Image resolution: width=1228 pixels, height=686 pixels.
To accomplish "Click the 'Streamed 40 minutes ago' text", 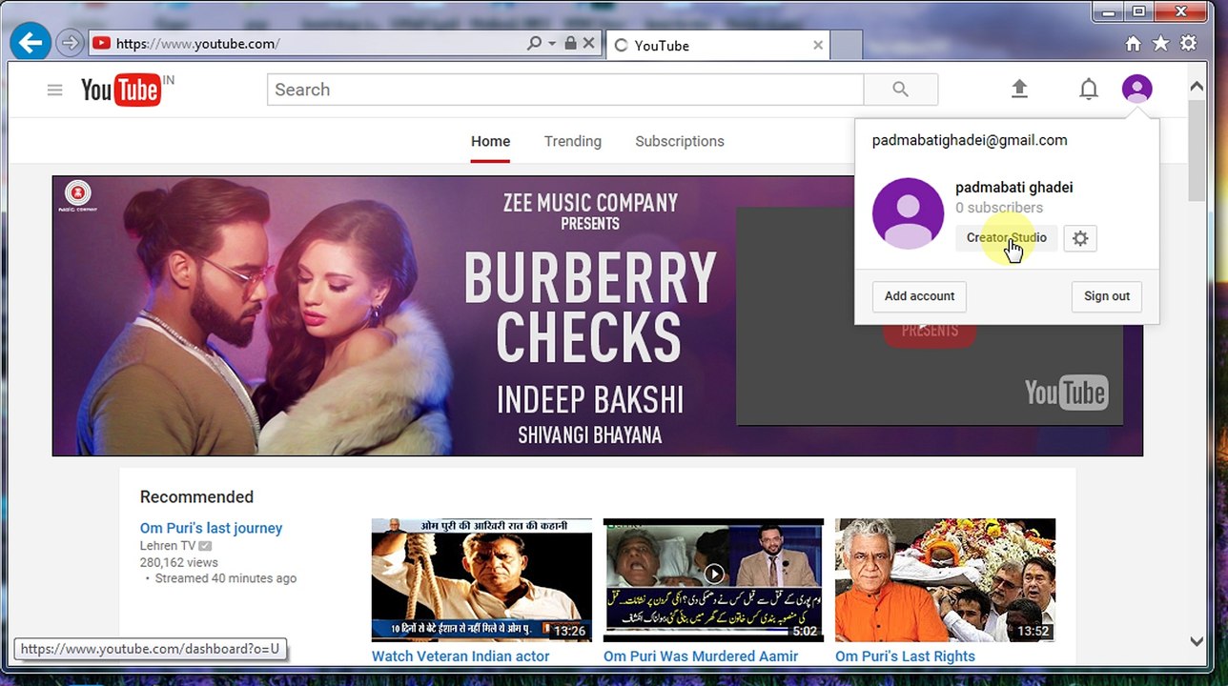I will coord(226,578).
